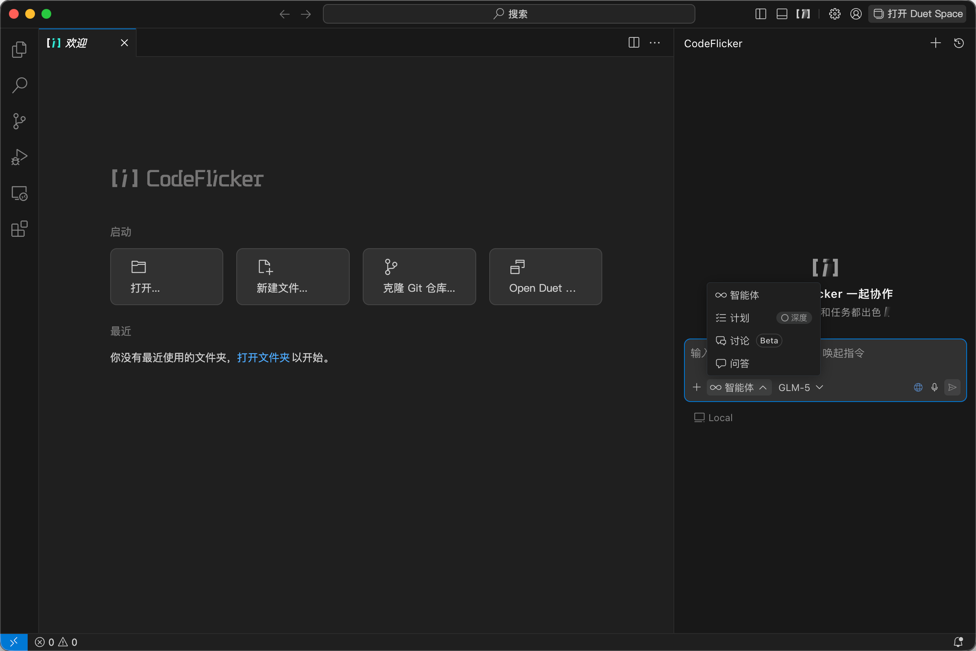Open chat history in CodeFlicker panel
This screenshot has height=651, width=976.
click(x=959, y=43)
